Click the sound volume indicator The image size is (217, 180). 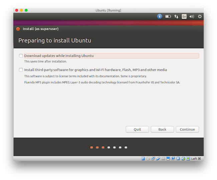tap(192, 16)
